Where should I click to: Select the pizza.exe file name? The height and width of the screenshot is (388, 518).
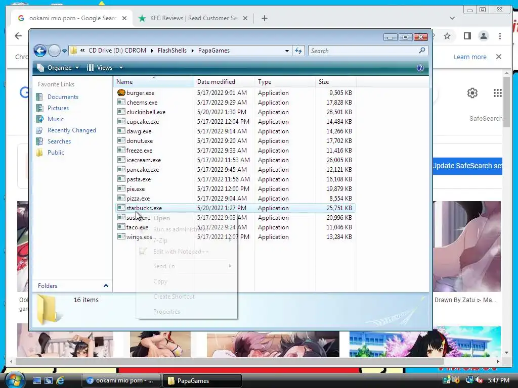[138, 198]
